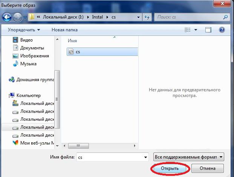Screen dimensions: 234x177
Task: Click navigation pane scroll up arrow
Action: tap(57, 40)
